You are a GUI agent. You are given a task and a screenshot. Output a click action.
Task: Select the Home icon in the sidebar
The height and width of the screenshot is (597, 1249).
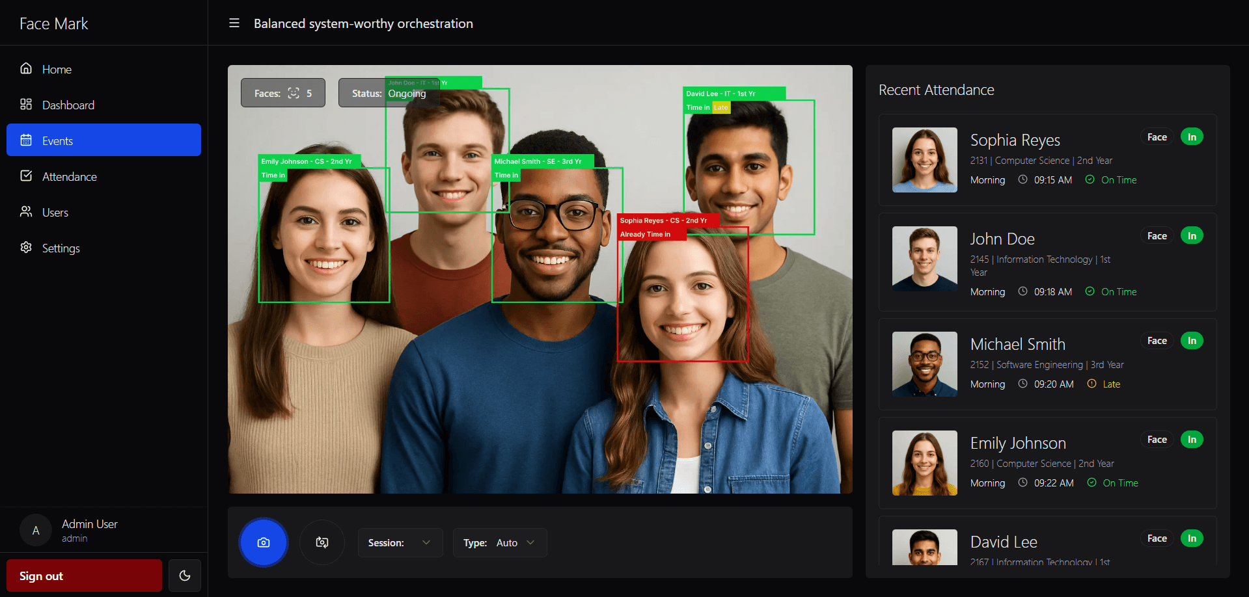[x=26, y=68]
